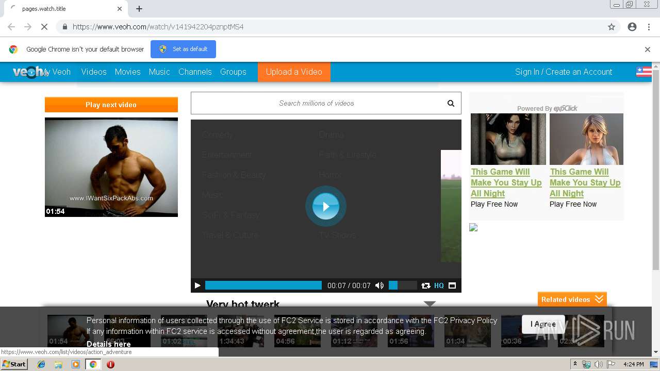Viewport: 660px width, 371px height.
Task: Open Internet Explorer from taskbar
Action: tap(41, 364)
